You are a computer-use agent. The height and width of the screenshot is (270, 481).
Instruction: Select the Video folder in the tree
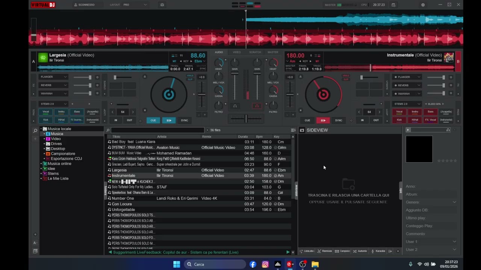[x=56, y=139]
